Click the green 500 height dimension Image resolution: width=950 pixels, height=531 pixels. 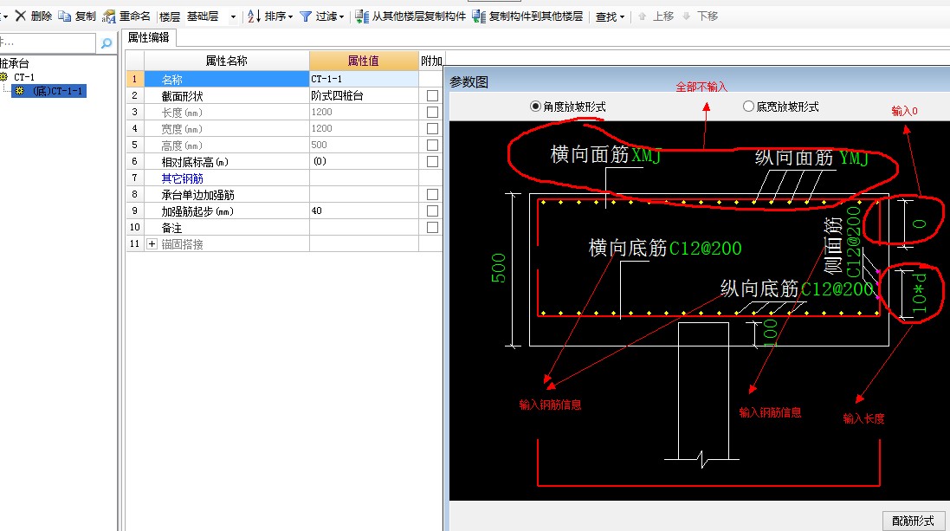pyautogui.click(x=498, y=269)
